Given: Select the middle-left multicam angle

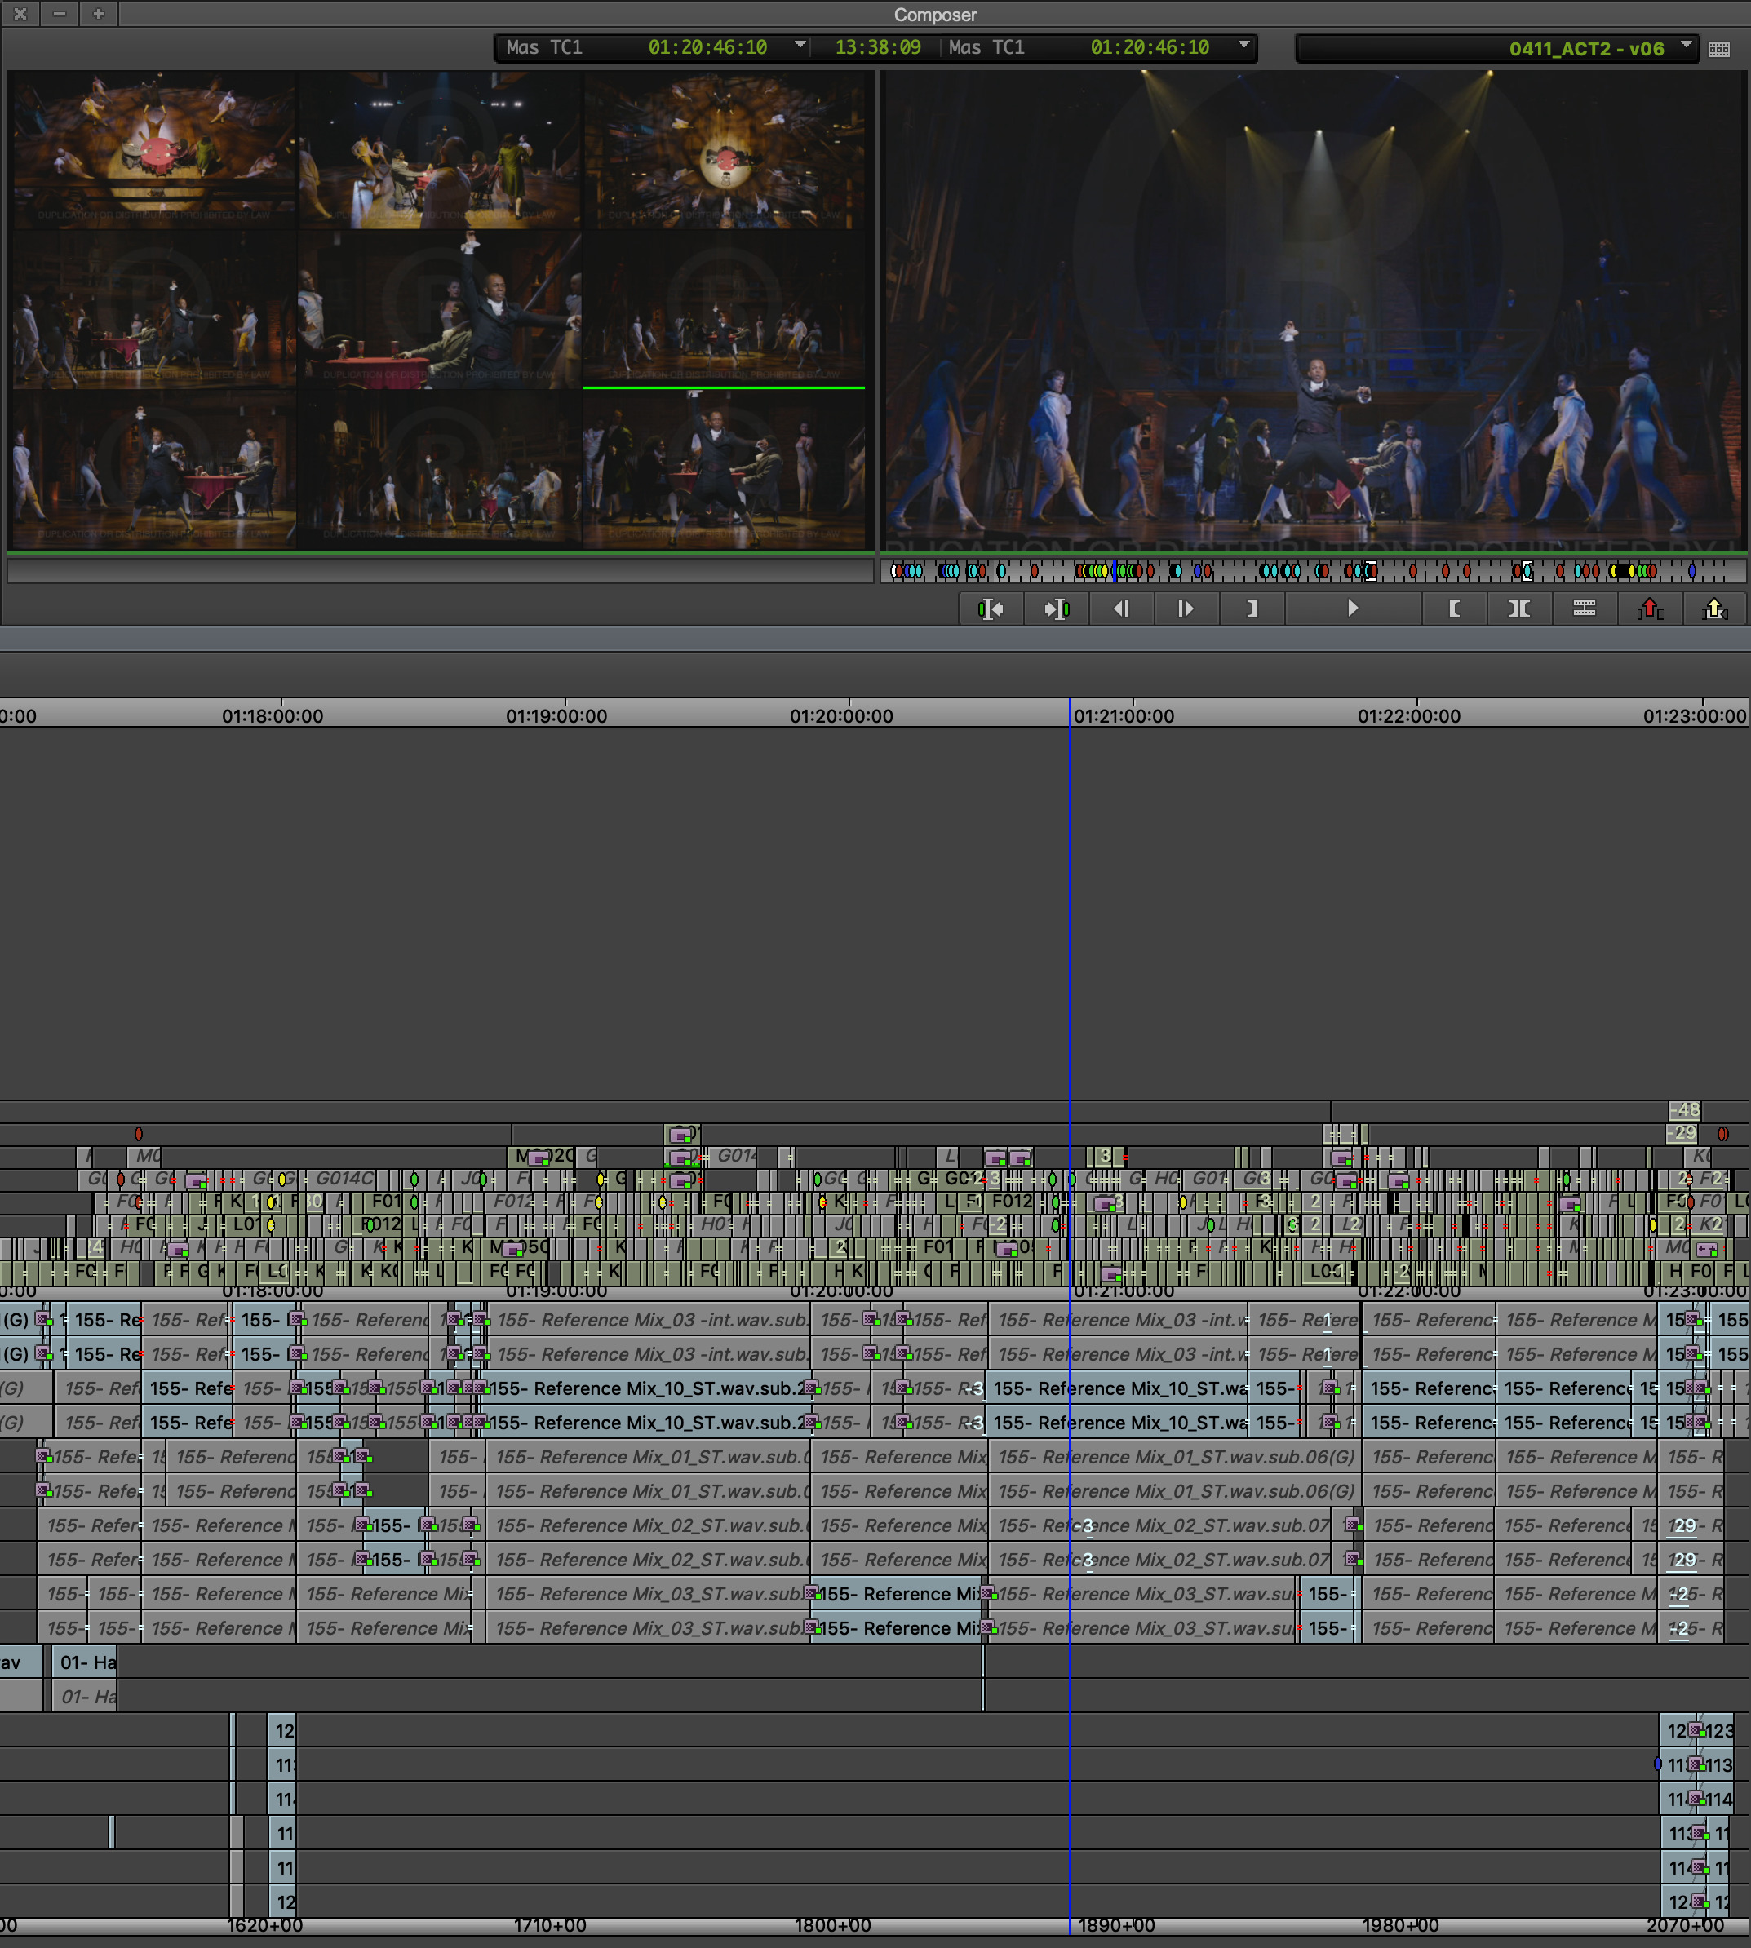Looking at the screenshot, I should [153, 310].
